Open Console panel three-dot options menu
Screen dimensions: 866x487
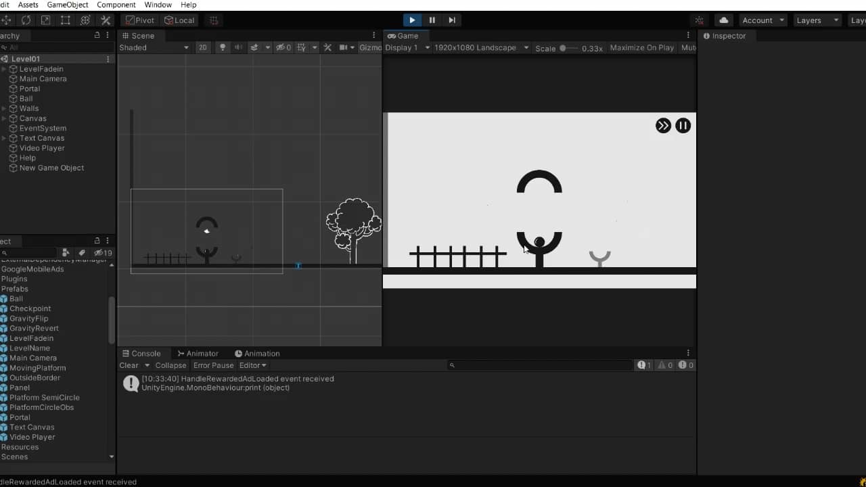pyautogui.click(x=688, y=353)
